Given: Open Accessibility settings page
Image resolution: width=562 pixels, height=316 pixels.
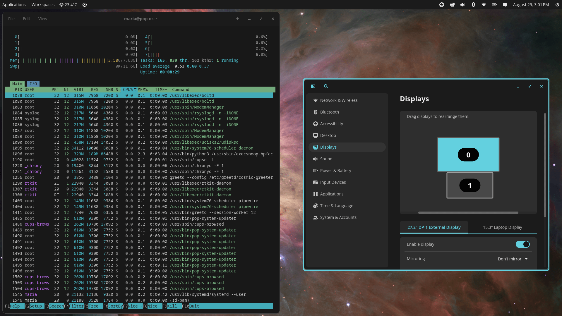Looking at the screenshot, I should [x=331, y=124].
